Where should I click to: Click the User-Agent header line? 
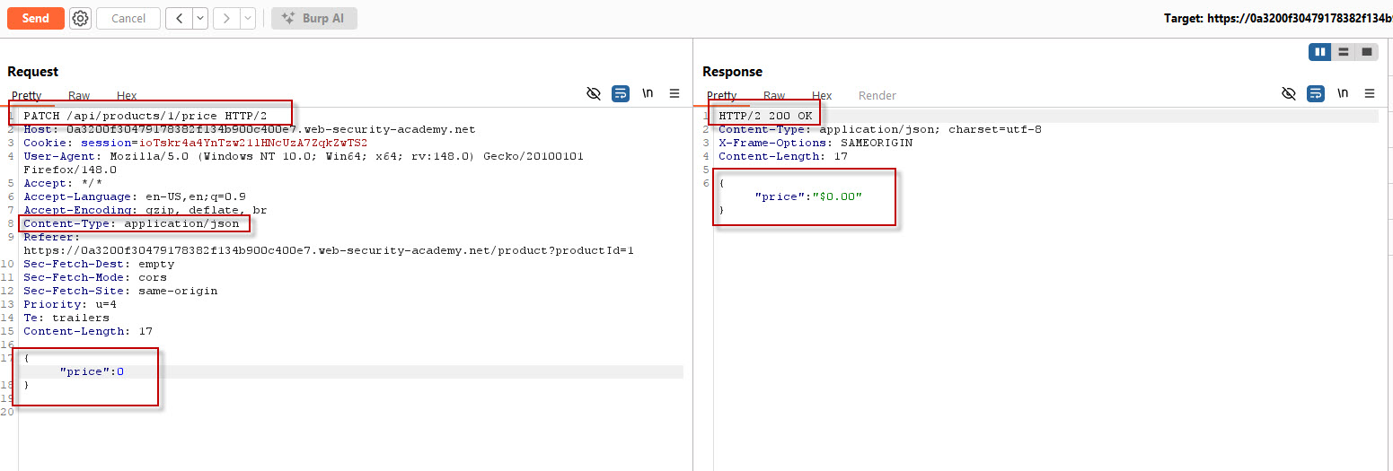(304, 163)
